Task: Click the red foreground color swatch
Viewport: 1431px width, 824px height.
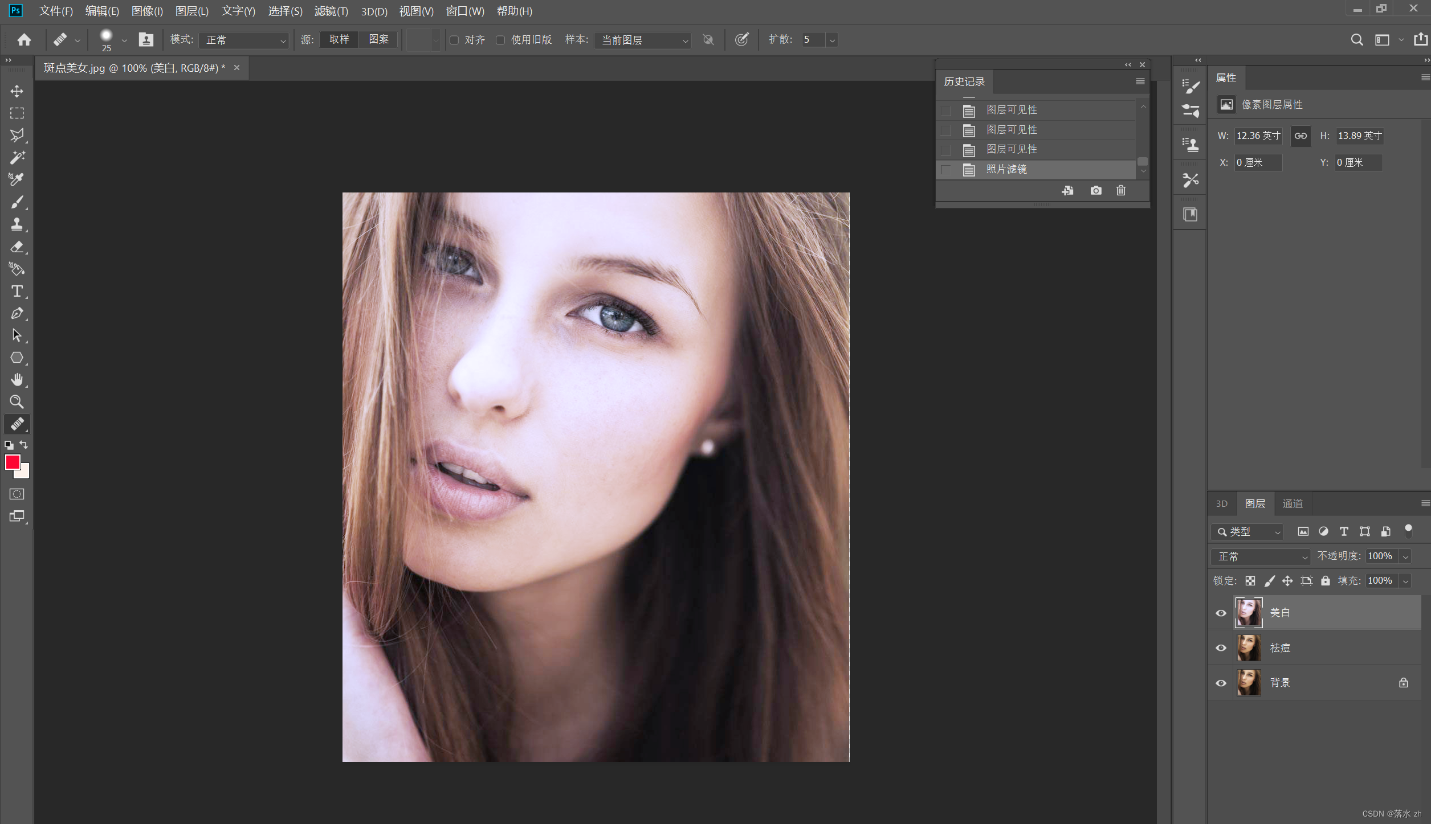Action: pyautogui.click(x=12, y=462)
